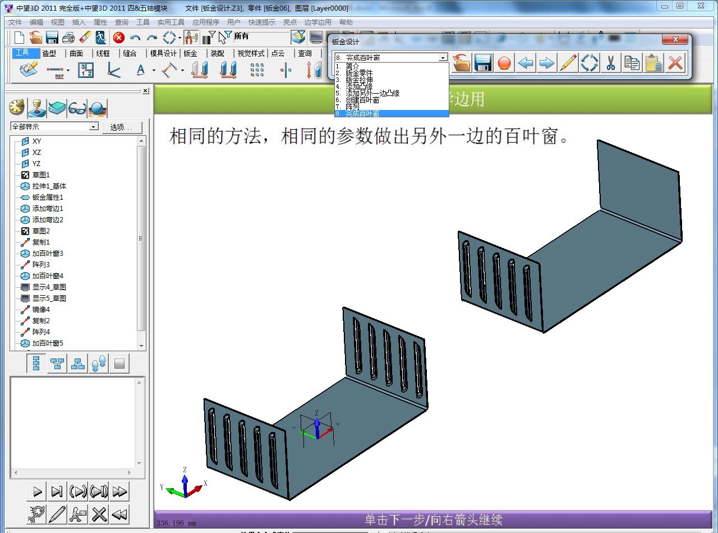Click the undo arrow in the top toolbar
The image size is (718, 533).
(x=135, y=38)
